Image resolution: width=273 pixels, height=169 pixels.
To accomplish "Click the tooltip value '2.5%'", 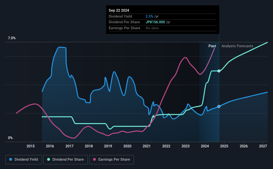I will 149,16.
